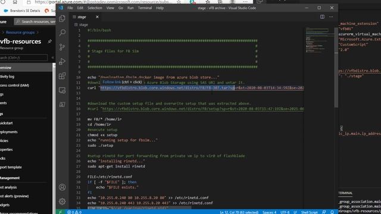Collapse the Azure portal sidebar menu

coord(53,58)
